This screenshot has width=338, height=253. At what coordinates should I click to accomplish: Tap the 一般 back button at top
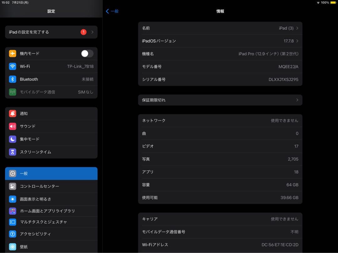tap(112, 11)
